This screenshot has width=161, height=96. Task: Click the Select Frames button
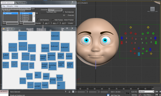(x=69, y=20)
